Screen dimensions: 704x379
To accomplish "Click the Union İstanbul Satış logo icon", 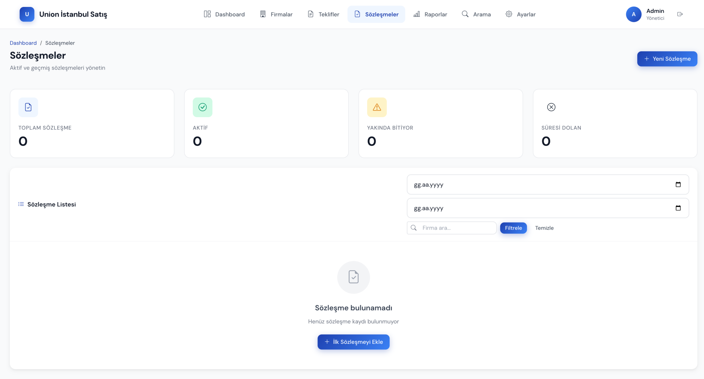I will tap(27, 14).
